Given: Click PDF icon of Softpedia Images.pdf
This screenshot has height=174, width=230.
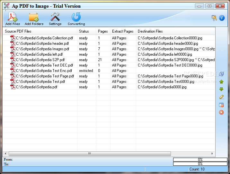Looking at the screenshot, I should point(13,49).
